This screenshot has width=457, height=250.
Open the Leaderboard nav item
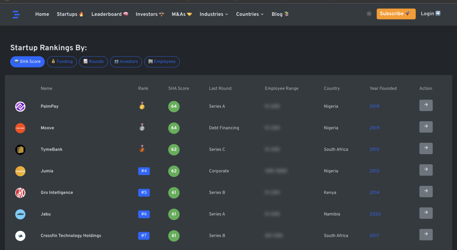pos(110,14)
